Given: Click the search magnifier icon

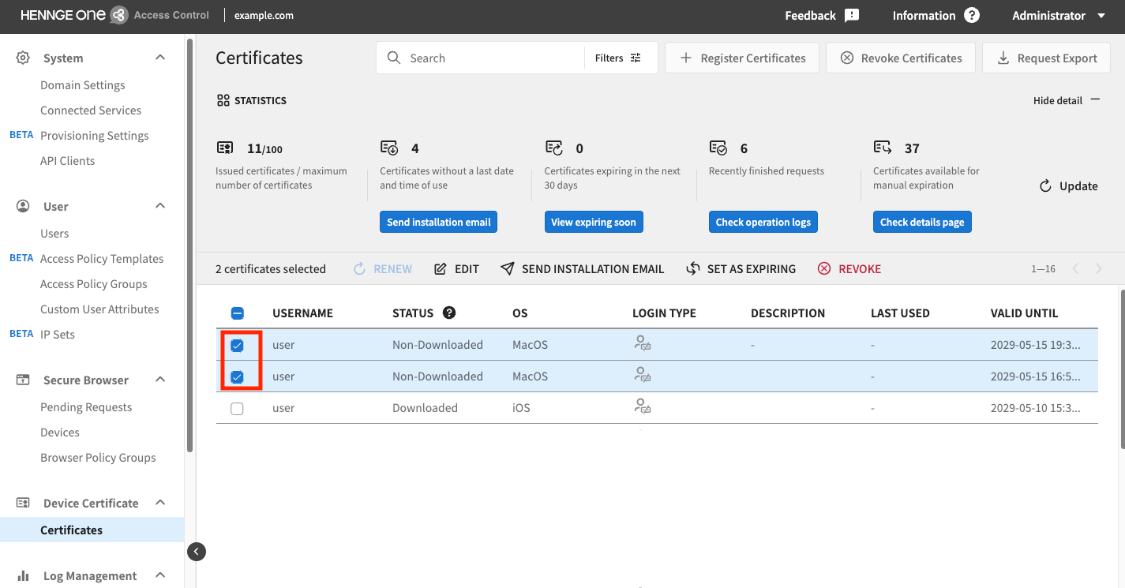Looking at the screenshot, I should (x=394, y=58).
